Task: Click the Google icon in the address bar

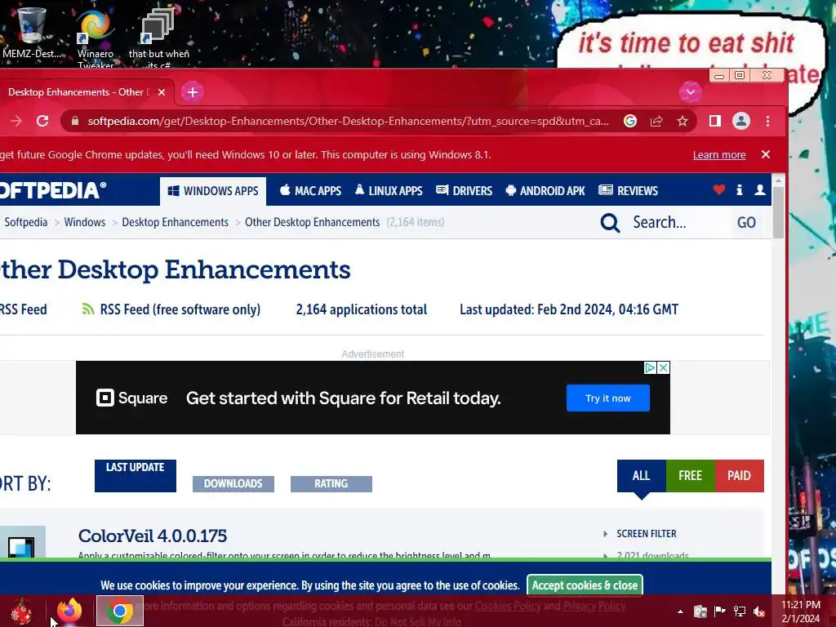Action: coord(629,121)
